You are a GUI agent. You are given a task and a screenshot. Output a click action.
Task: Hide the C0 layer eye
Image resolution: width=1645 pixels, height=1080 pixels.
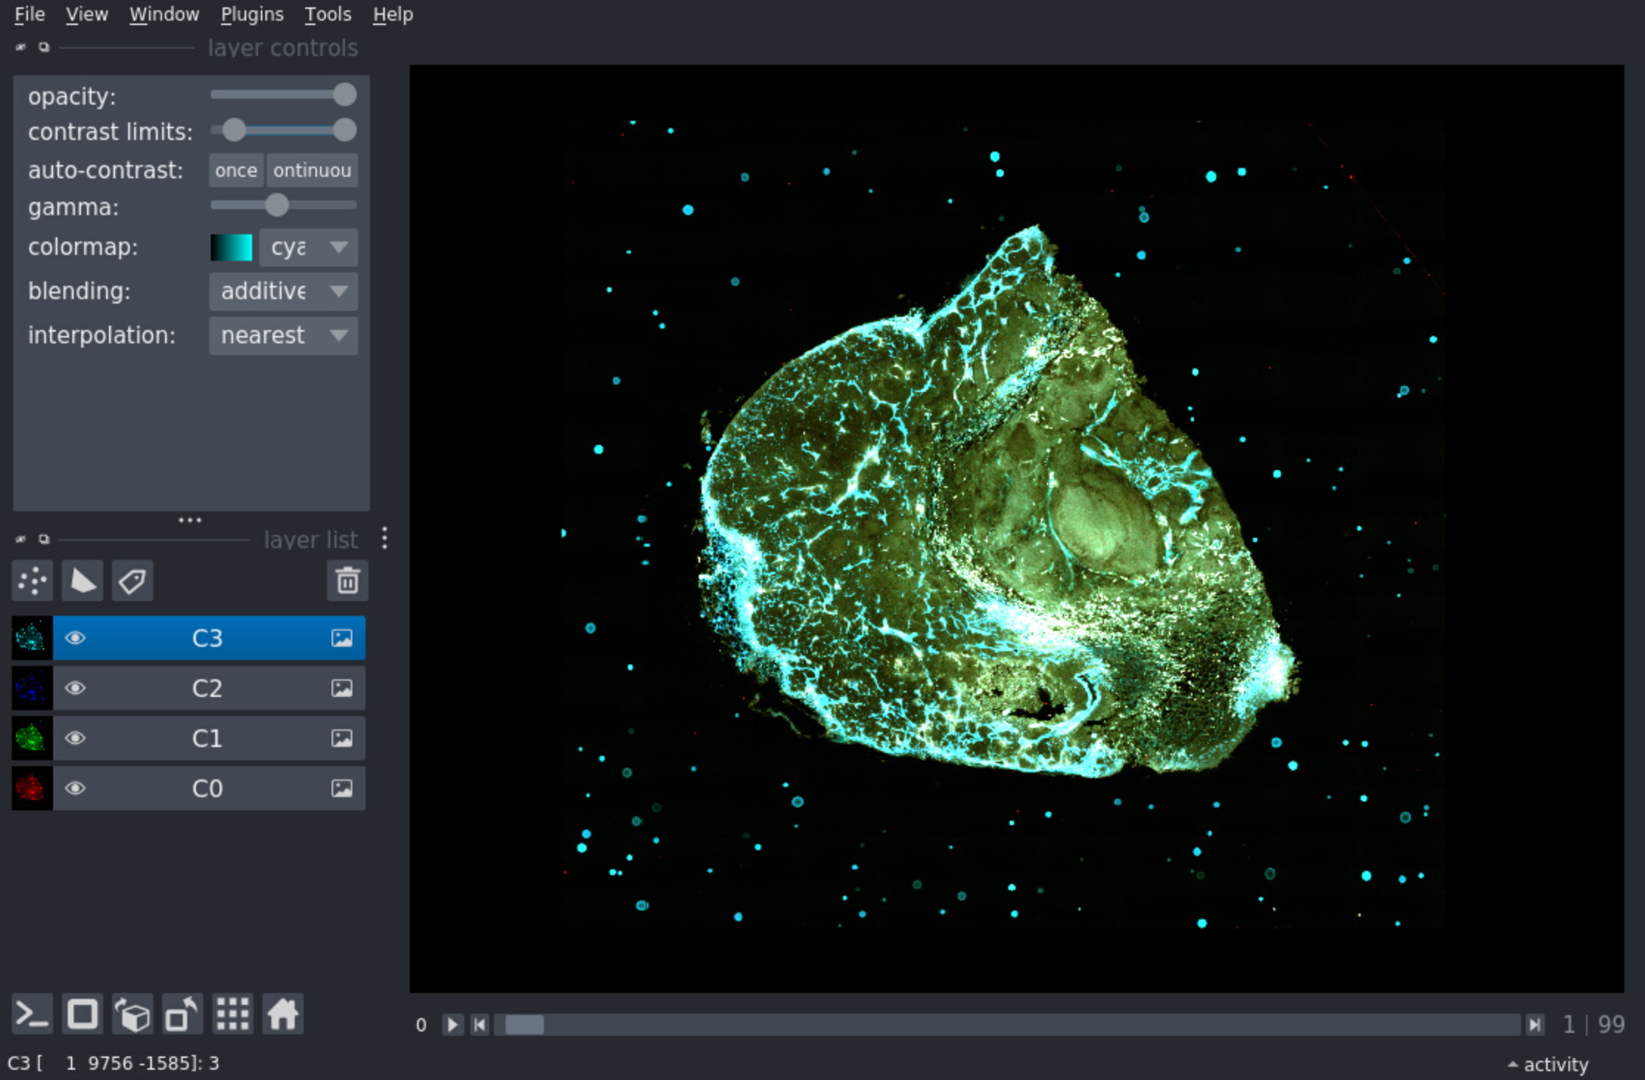coord(75,788)
